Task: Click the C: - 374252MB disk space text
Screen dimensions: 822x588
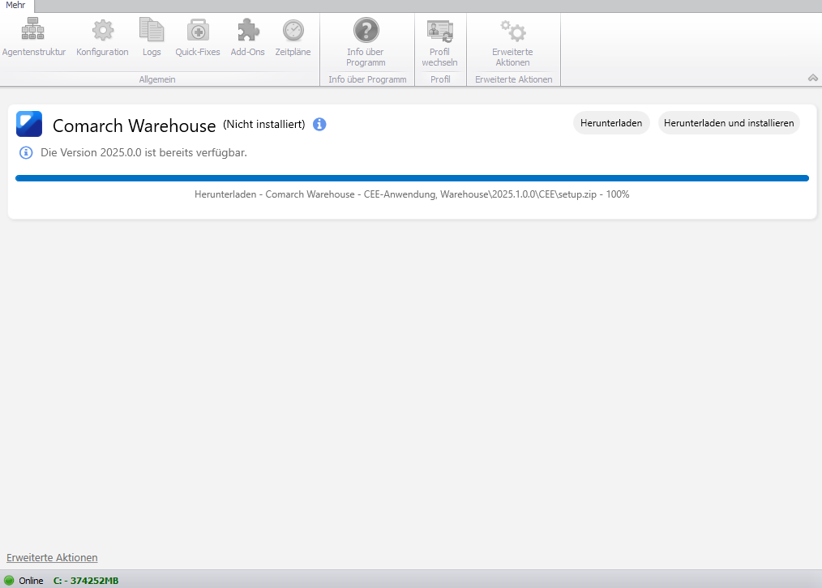Action: (x=86, y=580)
